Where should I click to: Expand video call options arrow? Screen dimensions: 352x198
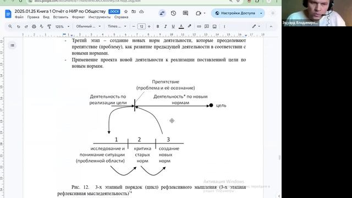(205, 13)
